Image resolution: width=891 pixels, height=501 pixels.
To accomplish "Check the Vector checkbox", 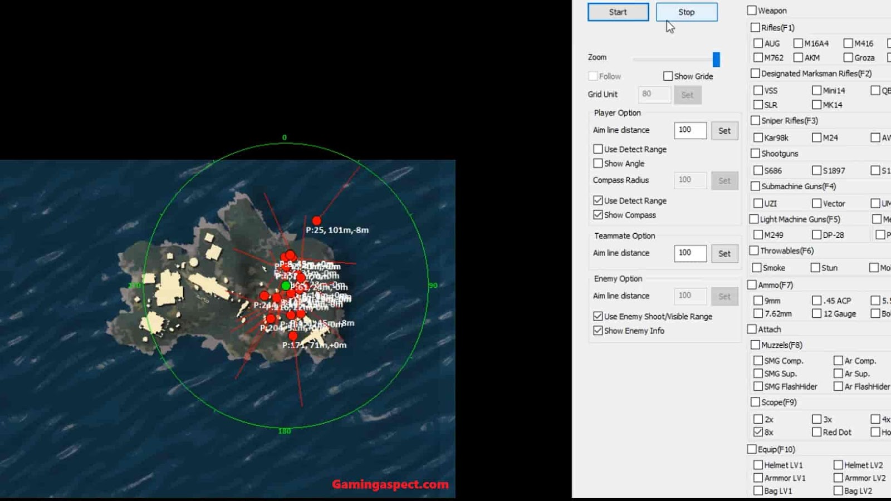I will click(x=817, y=203).
